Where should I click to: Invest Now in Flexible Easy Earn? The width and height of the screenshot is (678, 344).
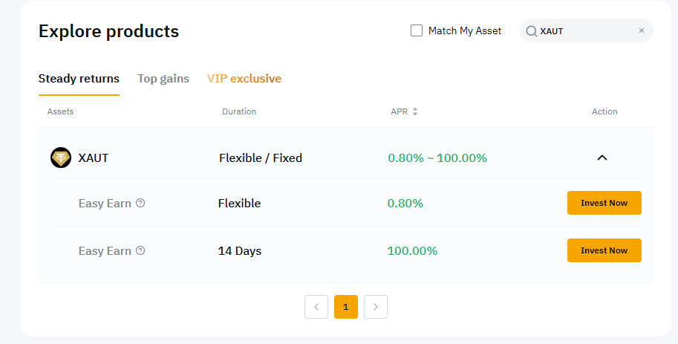click(604, 203)
